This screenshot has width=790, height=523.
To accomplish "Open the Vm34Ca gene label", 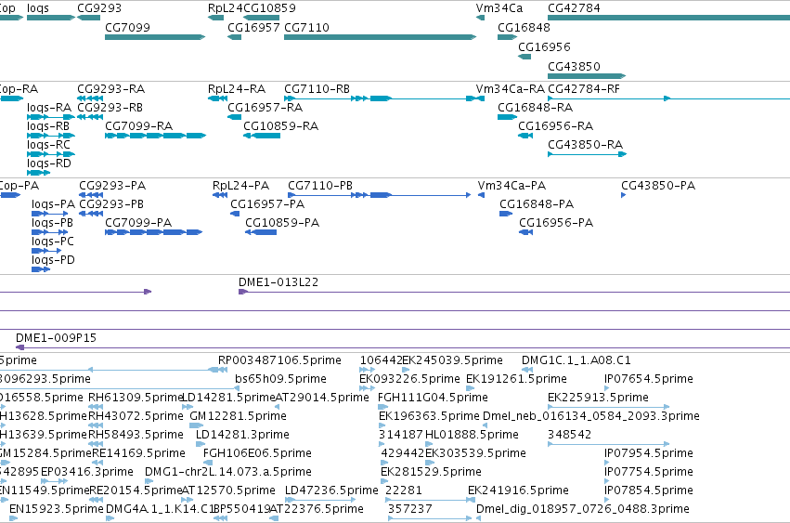I will pos(499,8).
